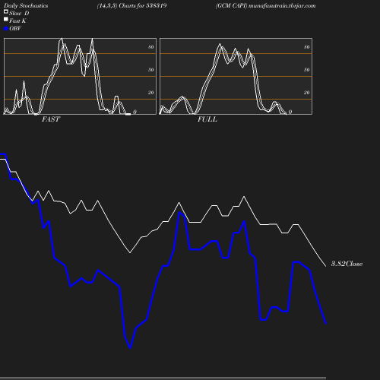Click the 20 axis label in FULL chart
This screenshot has width=380, height=380.
coord(307,93)
